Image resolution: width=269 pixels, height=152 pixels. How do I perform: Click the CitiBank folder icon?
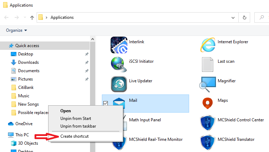14,88
